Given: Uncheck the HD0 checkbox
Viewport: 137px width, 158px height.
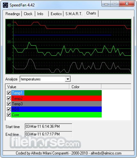Looking at the screenshot, I should click(9, 109).
